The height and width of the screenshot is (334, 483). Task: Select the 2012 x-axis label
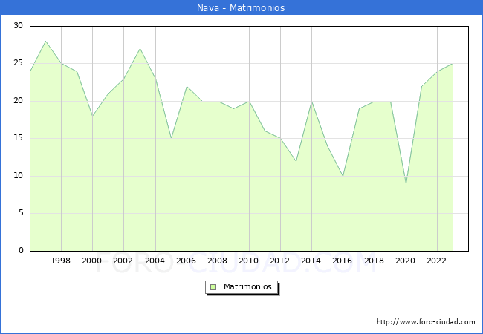[x=280, y=261]
